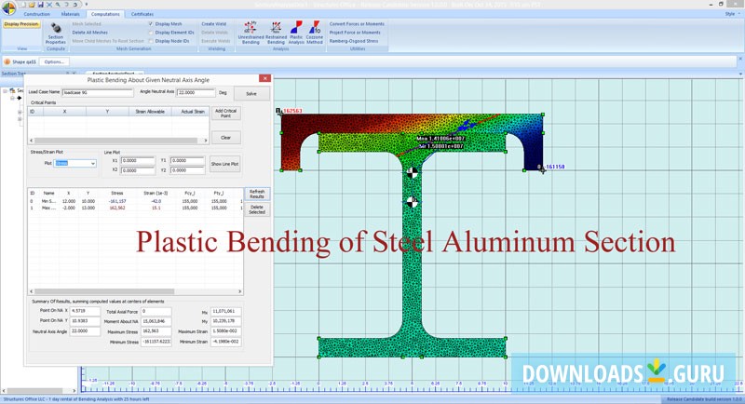Click the blue -161158 stress label on section

pos(554,167)
